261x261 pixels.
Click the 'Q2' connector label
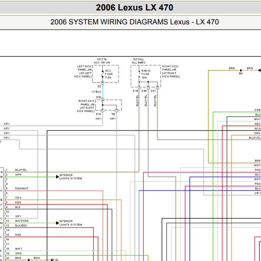tap(99, 87)
